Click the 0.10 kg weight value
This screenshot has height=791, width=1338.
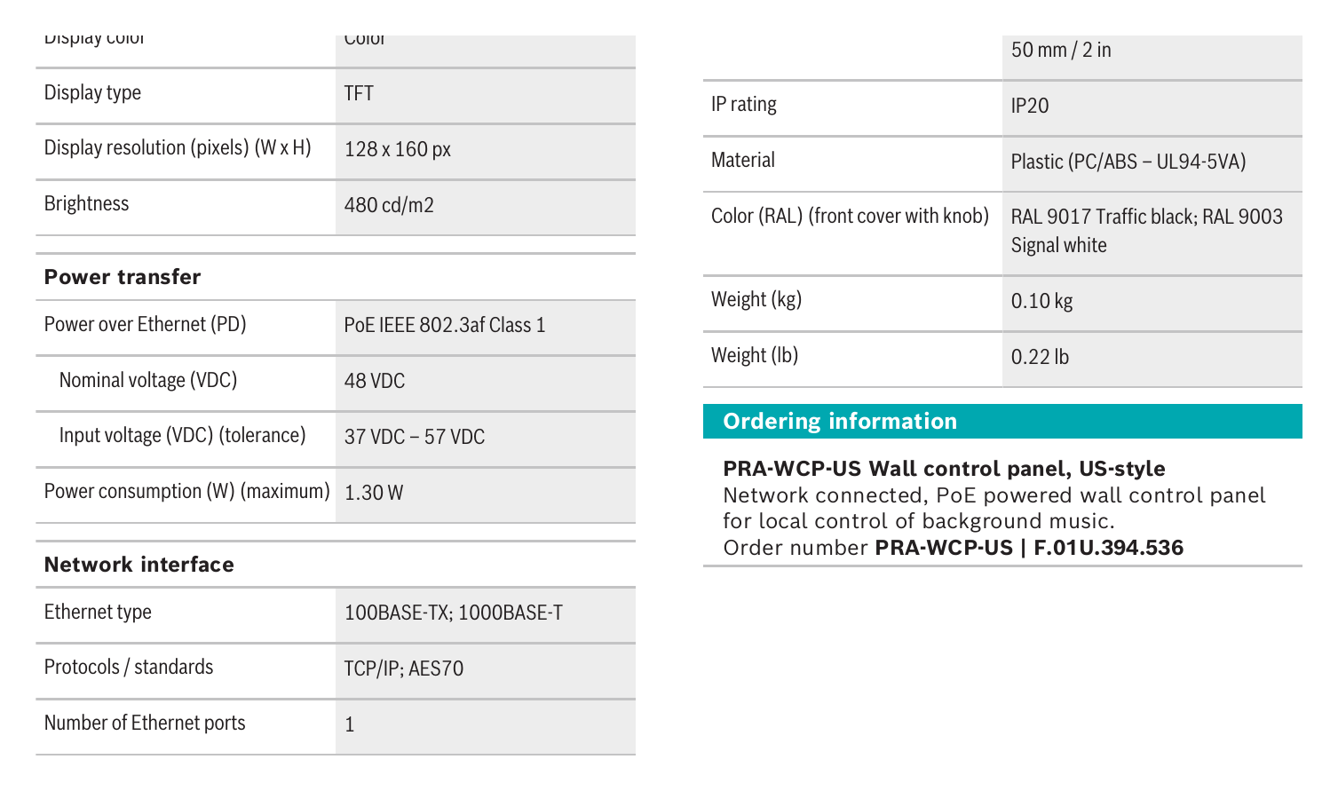point(1042,301)
